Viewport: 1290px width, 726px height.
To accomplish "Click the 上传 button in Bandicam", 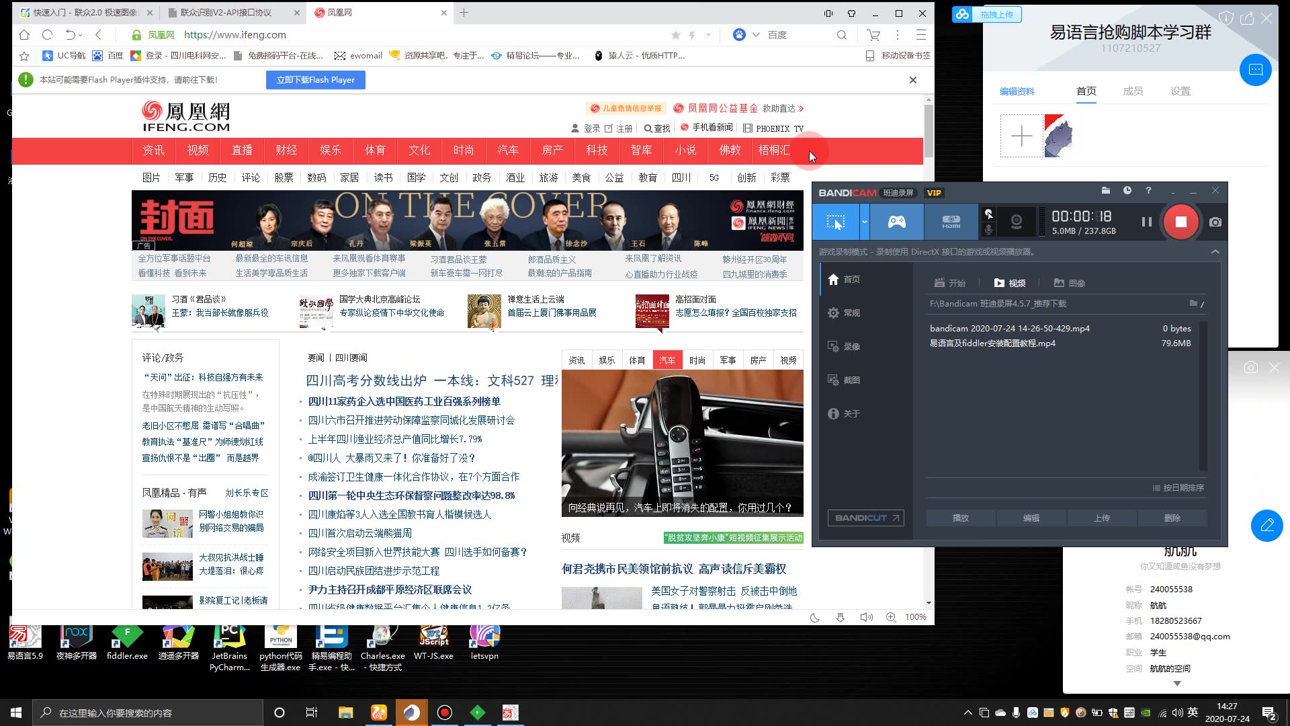I will pos(1102,518).
